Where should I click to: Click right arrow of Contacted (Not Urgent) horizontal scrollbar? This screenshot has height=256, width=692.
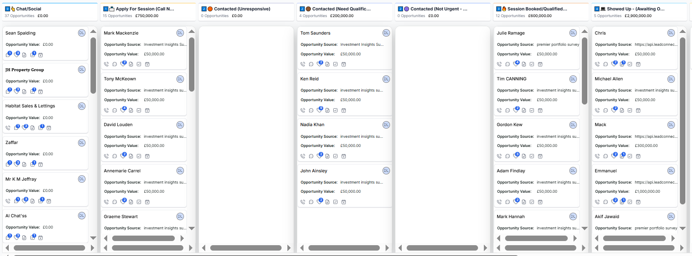[485, 248]
